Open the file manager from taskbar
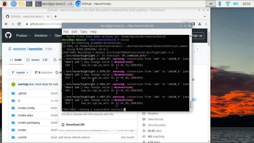The image size is (254, 143). tap(21, 4)
